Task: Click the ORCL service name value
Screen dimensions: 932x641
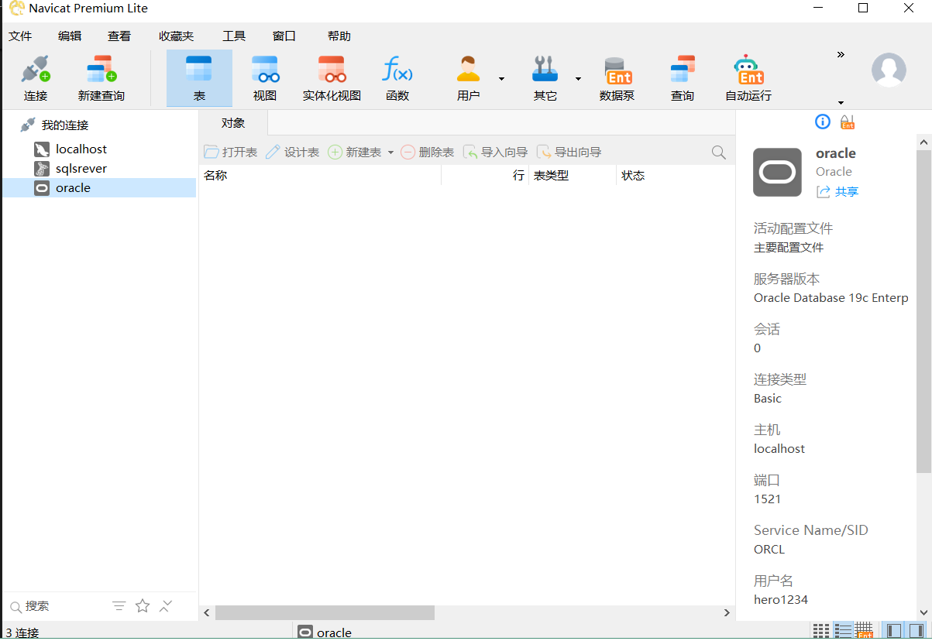Action: click(x=769, y=549)
